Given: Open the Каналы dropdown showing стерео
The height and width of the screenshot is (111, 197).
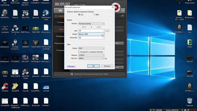Looking at the screenshot, I should (91, 55).
